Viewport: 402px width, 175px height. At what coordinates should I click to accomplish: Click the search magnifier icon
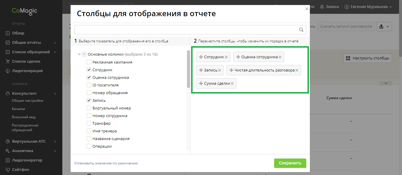pyautogui.click(x=301, y=30)
